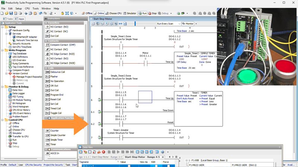Screen dimensions: 298x167
Task: Close the Rungs: 4-5 Data View tab
Action: 163,157
